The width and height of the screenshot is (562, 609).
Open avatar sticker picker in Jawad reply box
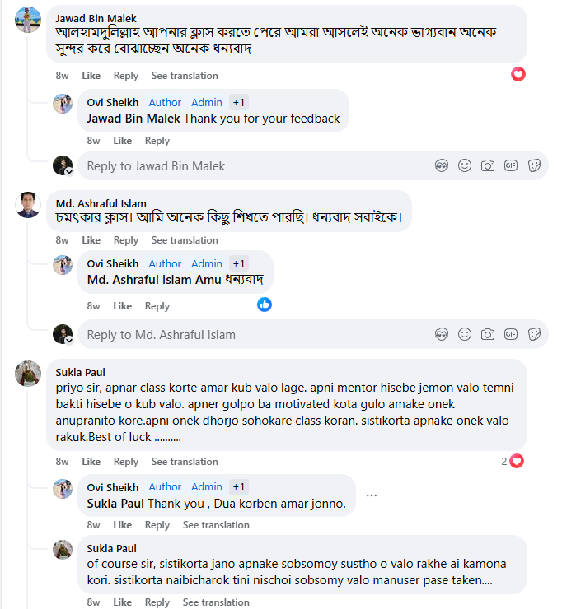(442, 165)
